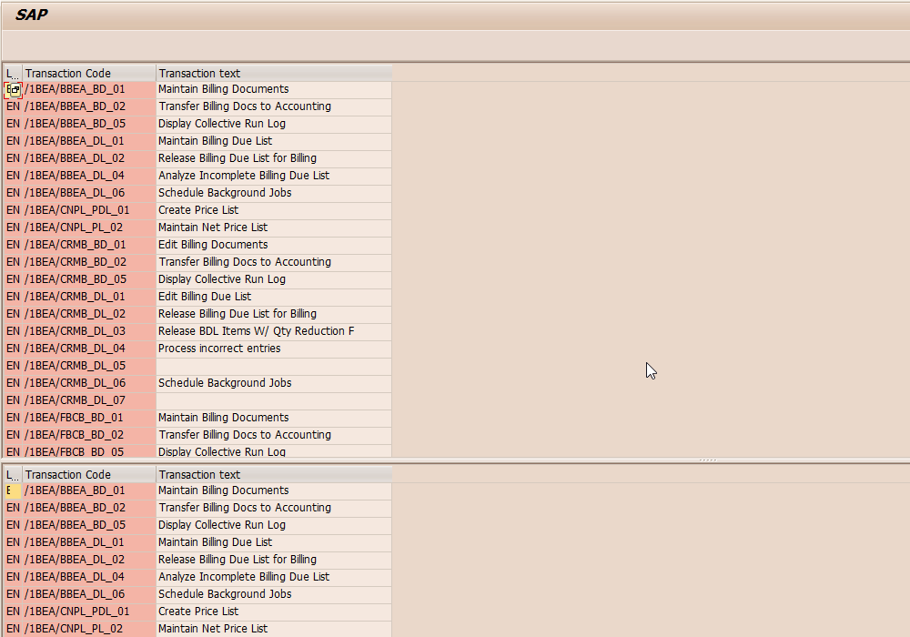The image size is (910, 637).
Task: Select /1BEA/BBEA_DL_04 code in lower table
Action: click(x=89, y=577)
